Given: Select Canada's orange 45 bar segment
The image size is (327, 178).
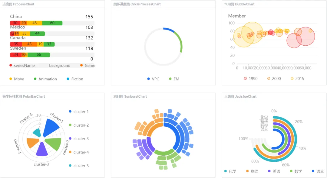Looking at the screenshot, I should (29, 44).
